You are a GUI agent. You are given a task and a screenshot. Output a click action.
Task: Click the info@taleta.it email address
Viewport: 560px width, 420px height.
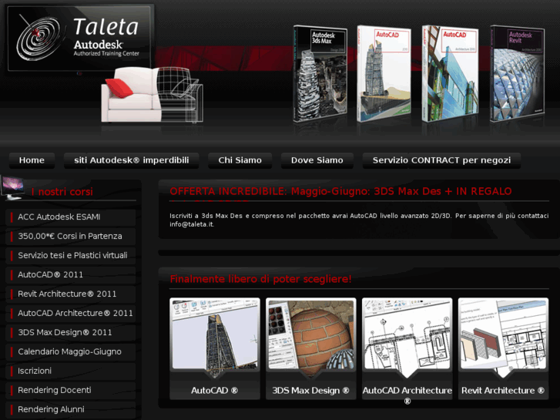click(192, 224)
